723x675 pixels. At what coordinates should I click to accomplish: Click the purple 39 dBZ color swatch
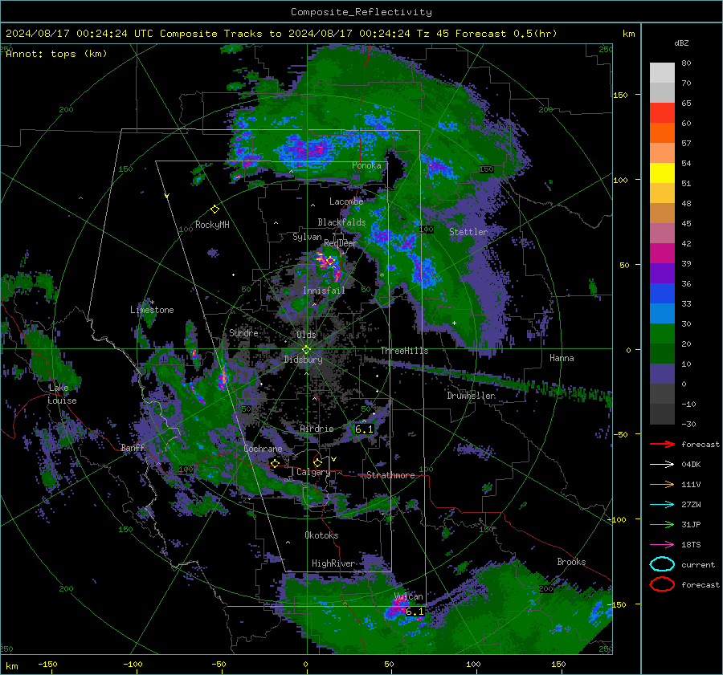click(x=662, y=273)
